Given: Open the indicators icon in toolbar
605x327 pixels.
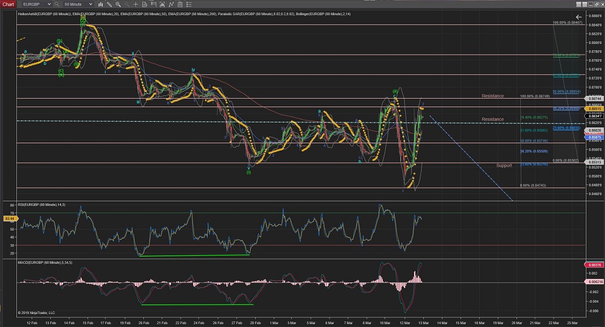Looking at the screenshot, I should pyautogui.click(x=162, y=5).
